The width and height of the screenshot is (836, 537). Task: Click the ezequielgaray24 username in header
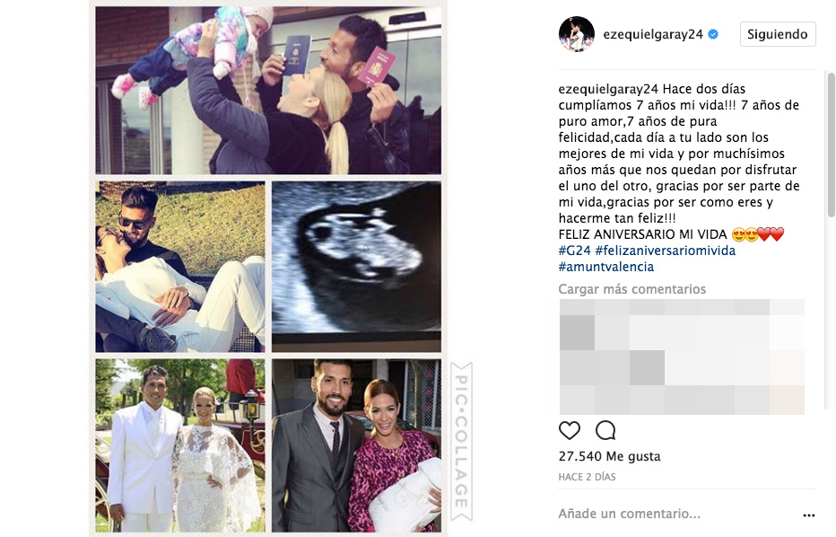click(653, 35)
